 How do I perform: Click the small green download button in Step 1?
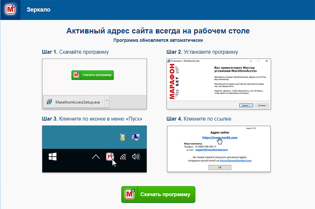click(x=93, y=75)
